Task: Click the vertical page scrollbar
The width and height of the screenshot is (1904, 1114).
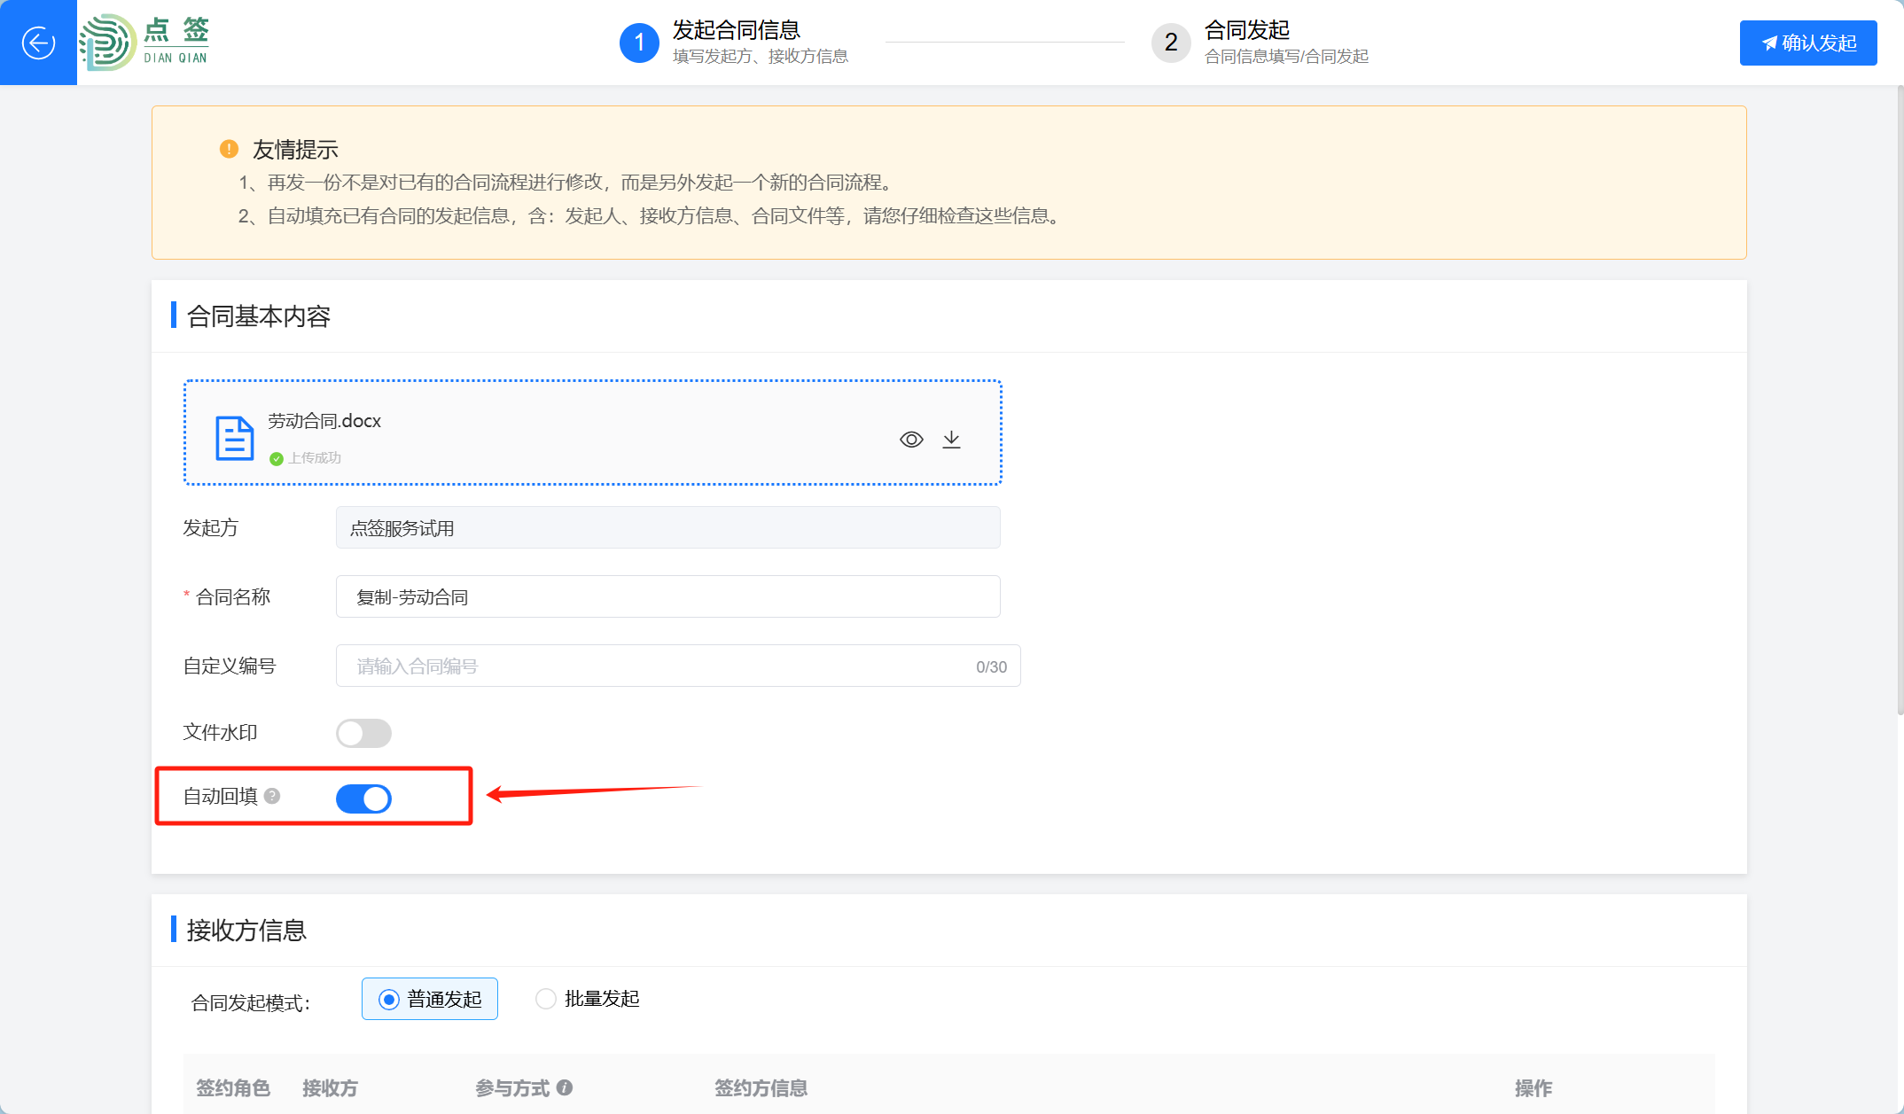Action: (1900, 399)
